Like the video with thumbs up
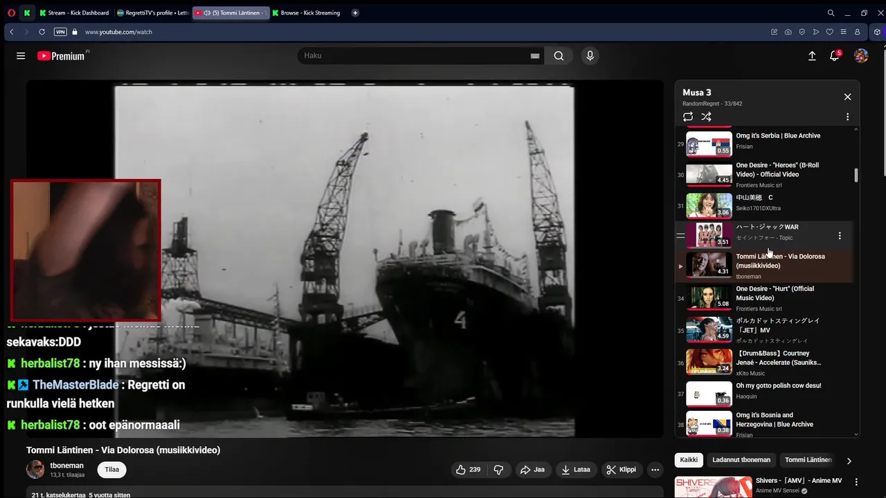This screenshot has height=498, width=886. [x=468, y=470]
